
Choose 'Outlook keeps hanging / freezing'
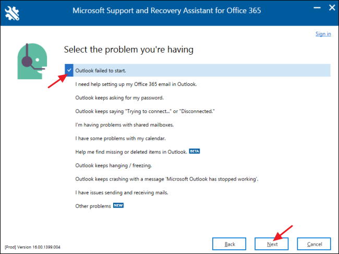coord(113,165)
